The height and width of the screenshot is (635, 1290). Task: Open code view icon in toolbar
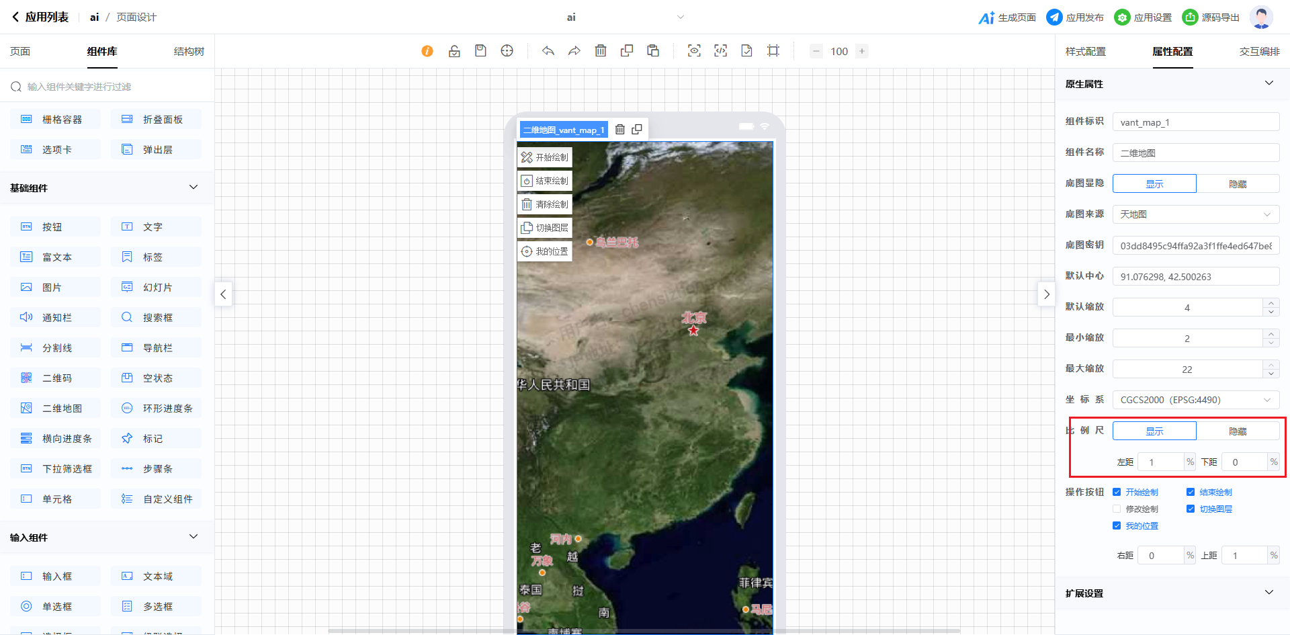point(720,51)
